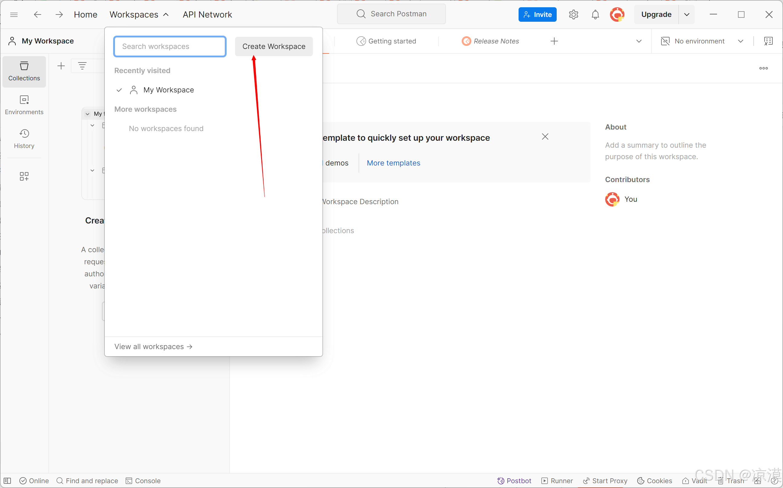Viewport: 783px width, 488px height.
Task: Expand the tab list chevron dropdown
Action: pyautogui.click(x=639, y=41)
